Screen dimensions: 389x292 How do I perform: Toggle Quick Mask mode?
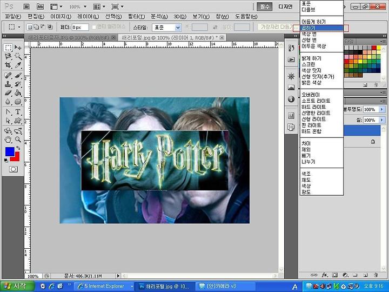pos(14,169)
